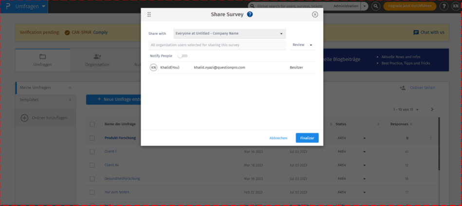Screen dimensions: 462x206
Task: Switch to the Umfragen folder tab
Action: click(43, 60)
